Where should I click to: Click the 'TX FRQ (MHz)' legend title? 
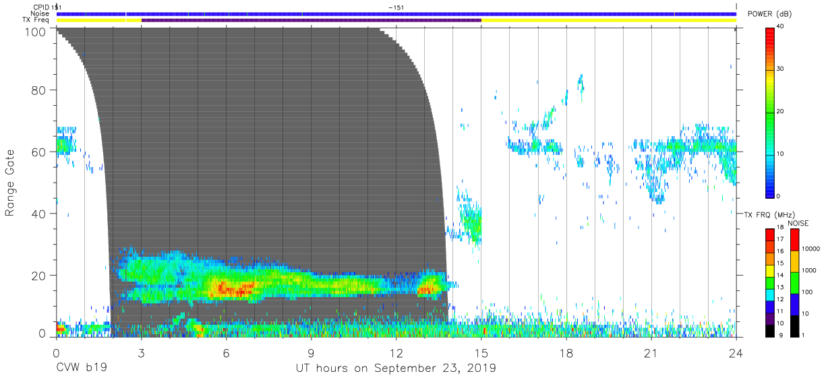click(769, 214)
